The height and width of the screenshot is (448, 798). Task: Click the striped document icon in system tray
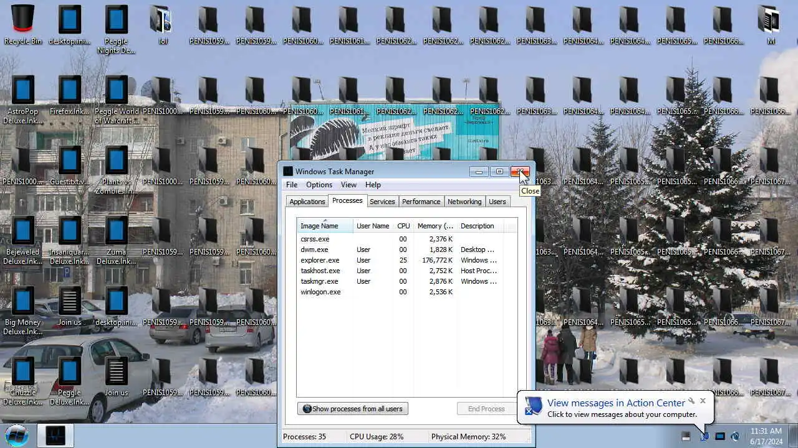point(686,436)
